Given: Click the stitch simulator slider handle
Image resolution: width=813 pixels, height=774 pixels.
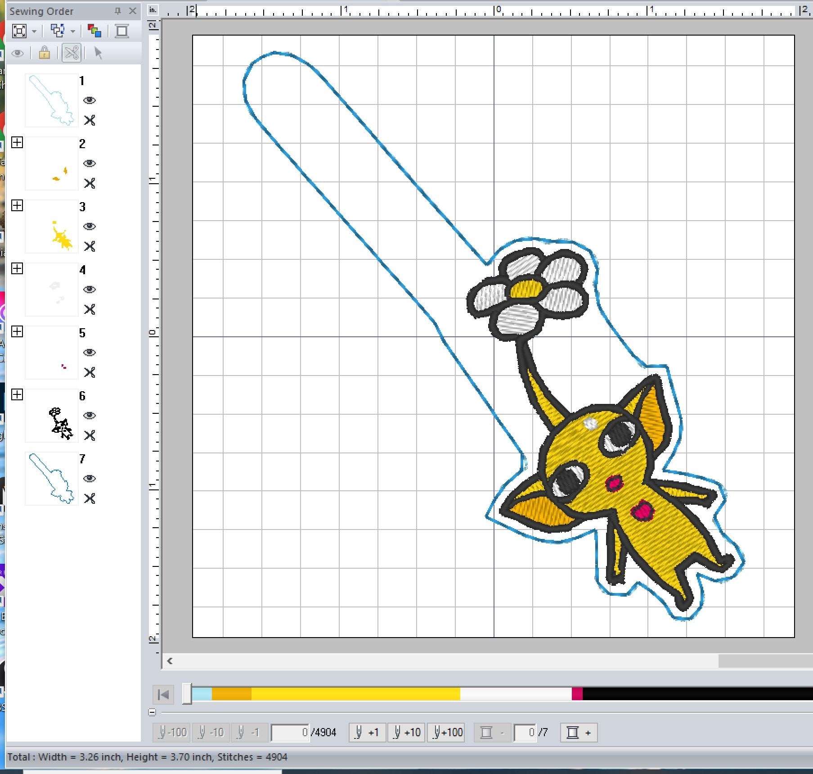Looking at the screenshot, I should coord(187,694).
